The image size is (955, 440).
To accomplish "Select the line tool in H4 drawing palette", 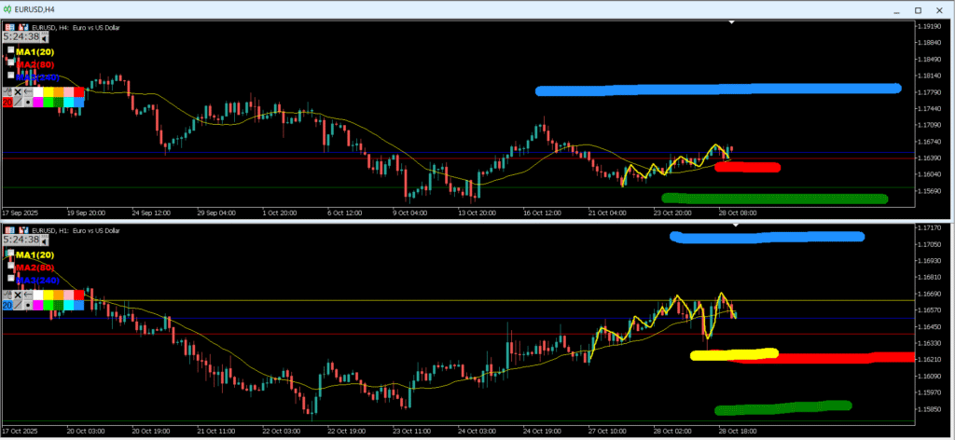I will pos(18,102).
